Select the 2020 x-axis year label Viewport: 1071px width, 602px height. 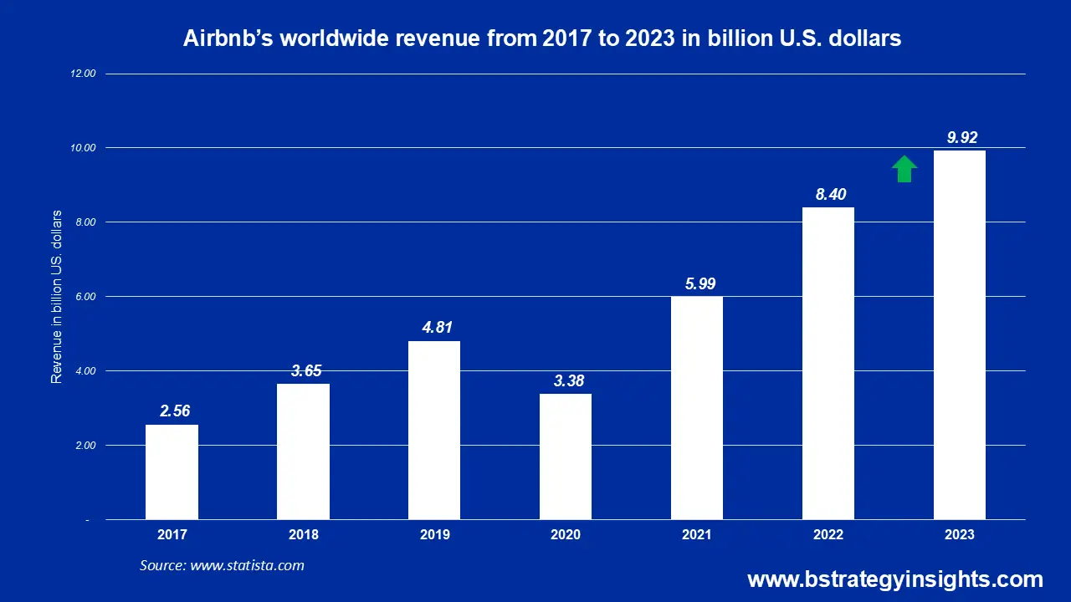(x=565, y=535)
